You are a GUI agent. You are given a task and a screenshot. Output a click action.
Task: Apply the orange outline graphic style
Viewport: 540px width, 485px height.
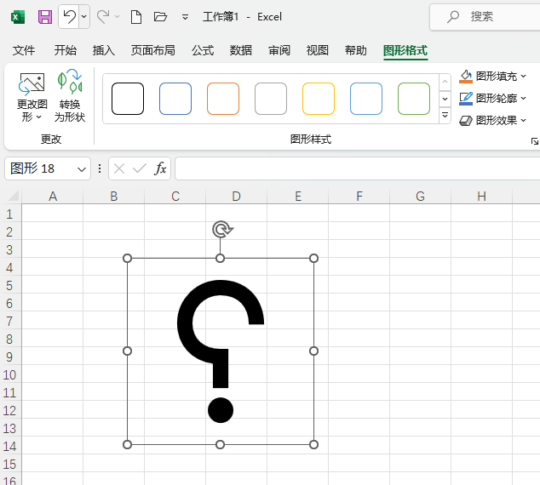pos(223,99)
